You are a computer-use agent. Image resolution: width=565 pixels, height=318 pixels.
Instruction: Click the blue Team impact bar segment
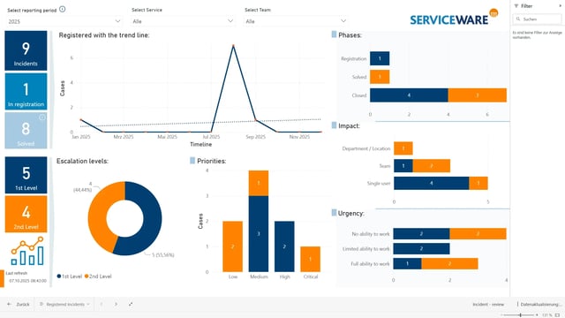coord(403,166)
